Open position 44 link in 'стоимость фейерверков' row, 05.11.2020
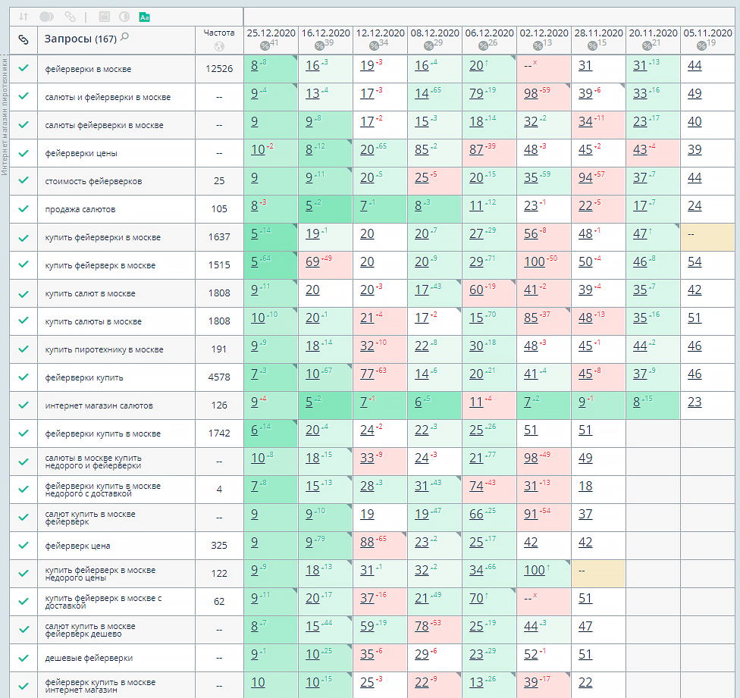Viewport: 740px width, 698px height. click(695, 178)
